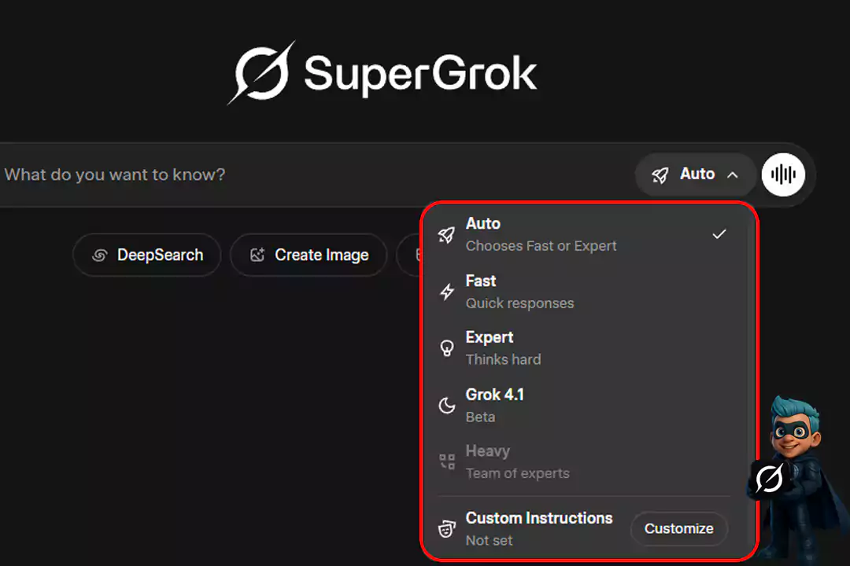The width and height of the screenshot is (850, 566).
Task: Click the Create Image picture icon
Action: [x=256, y=255]
